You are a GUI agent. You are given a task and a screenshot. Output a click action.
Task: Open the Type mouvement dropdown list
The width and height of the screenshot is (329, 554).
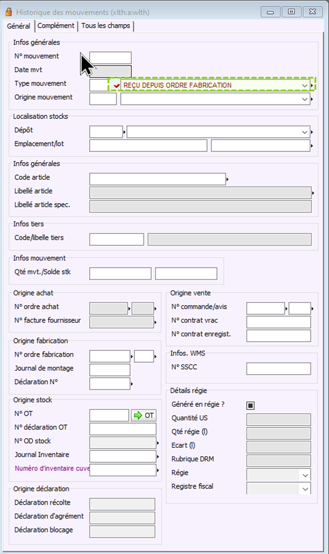[x=305, y=85]
